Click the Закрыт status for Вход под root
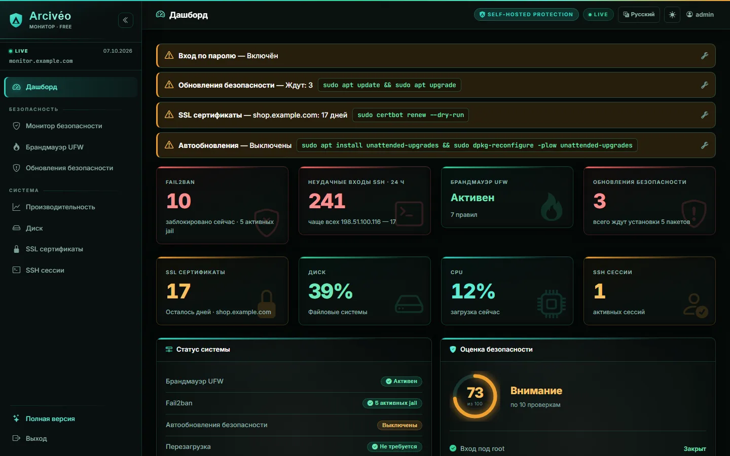Viewport: 730px width, 456px height. point(695,449)
